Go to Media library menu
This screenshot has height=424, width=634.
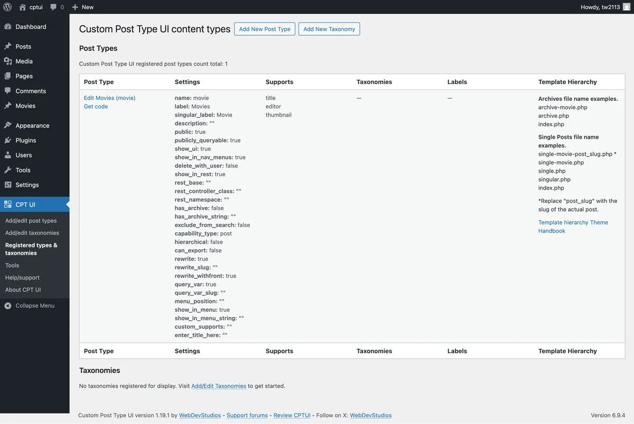coord(24,61)
